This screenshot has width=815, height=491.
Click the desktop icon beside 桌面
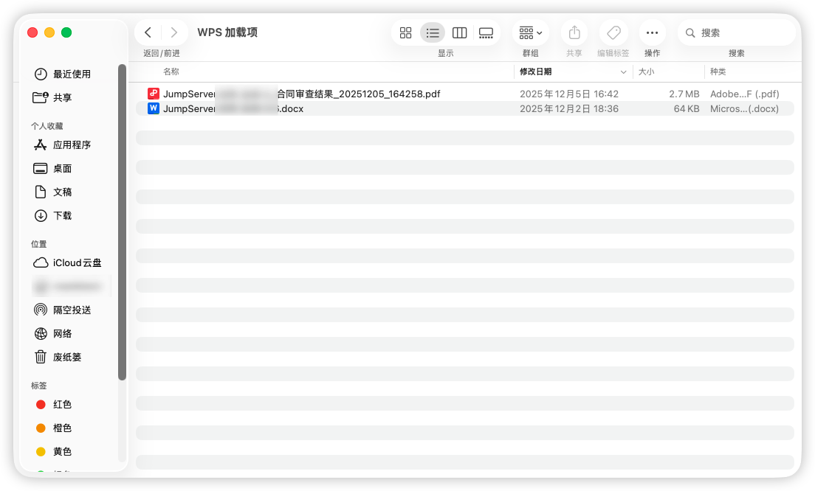pyautogui.click(x=41, y=169)
